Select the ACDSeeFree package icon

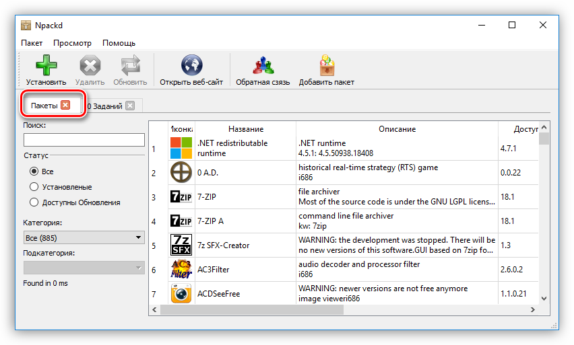click(x=181, y=294)
